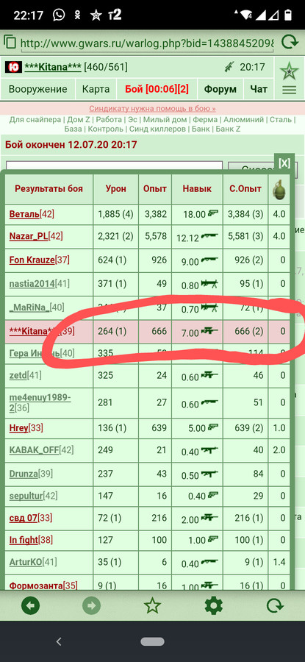
Task: Click weapon icon in zetd's row
Action: tap(209, 374)
